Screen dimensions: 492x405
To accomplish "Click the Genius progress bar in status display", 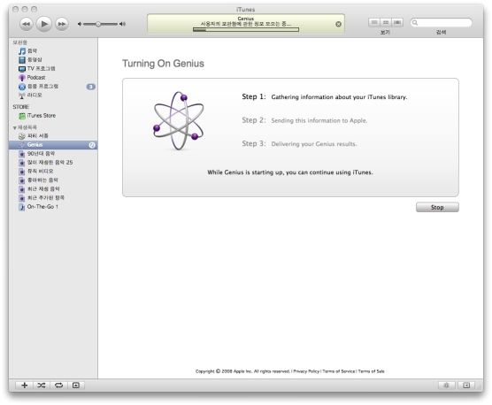I will coord(246,30).
